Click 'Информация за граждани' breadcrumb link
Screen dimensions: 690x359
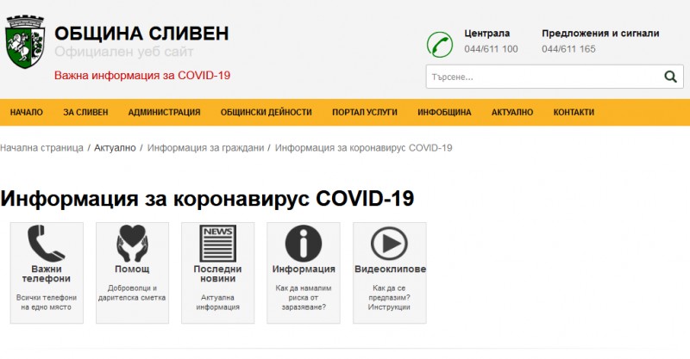point(205,148)
